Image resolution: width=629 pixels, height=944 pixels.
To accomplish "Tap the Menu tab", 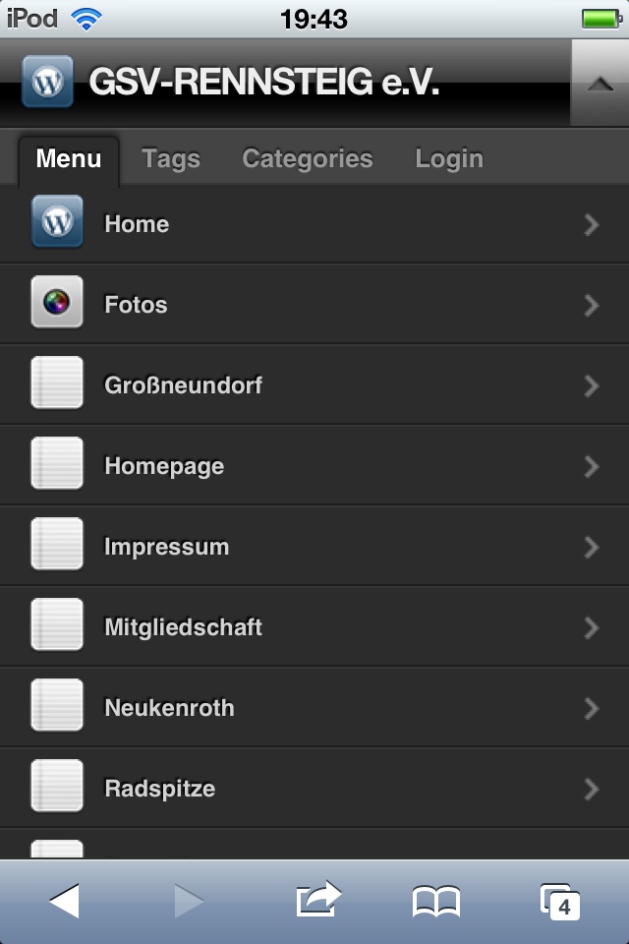I will [69, 159].
